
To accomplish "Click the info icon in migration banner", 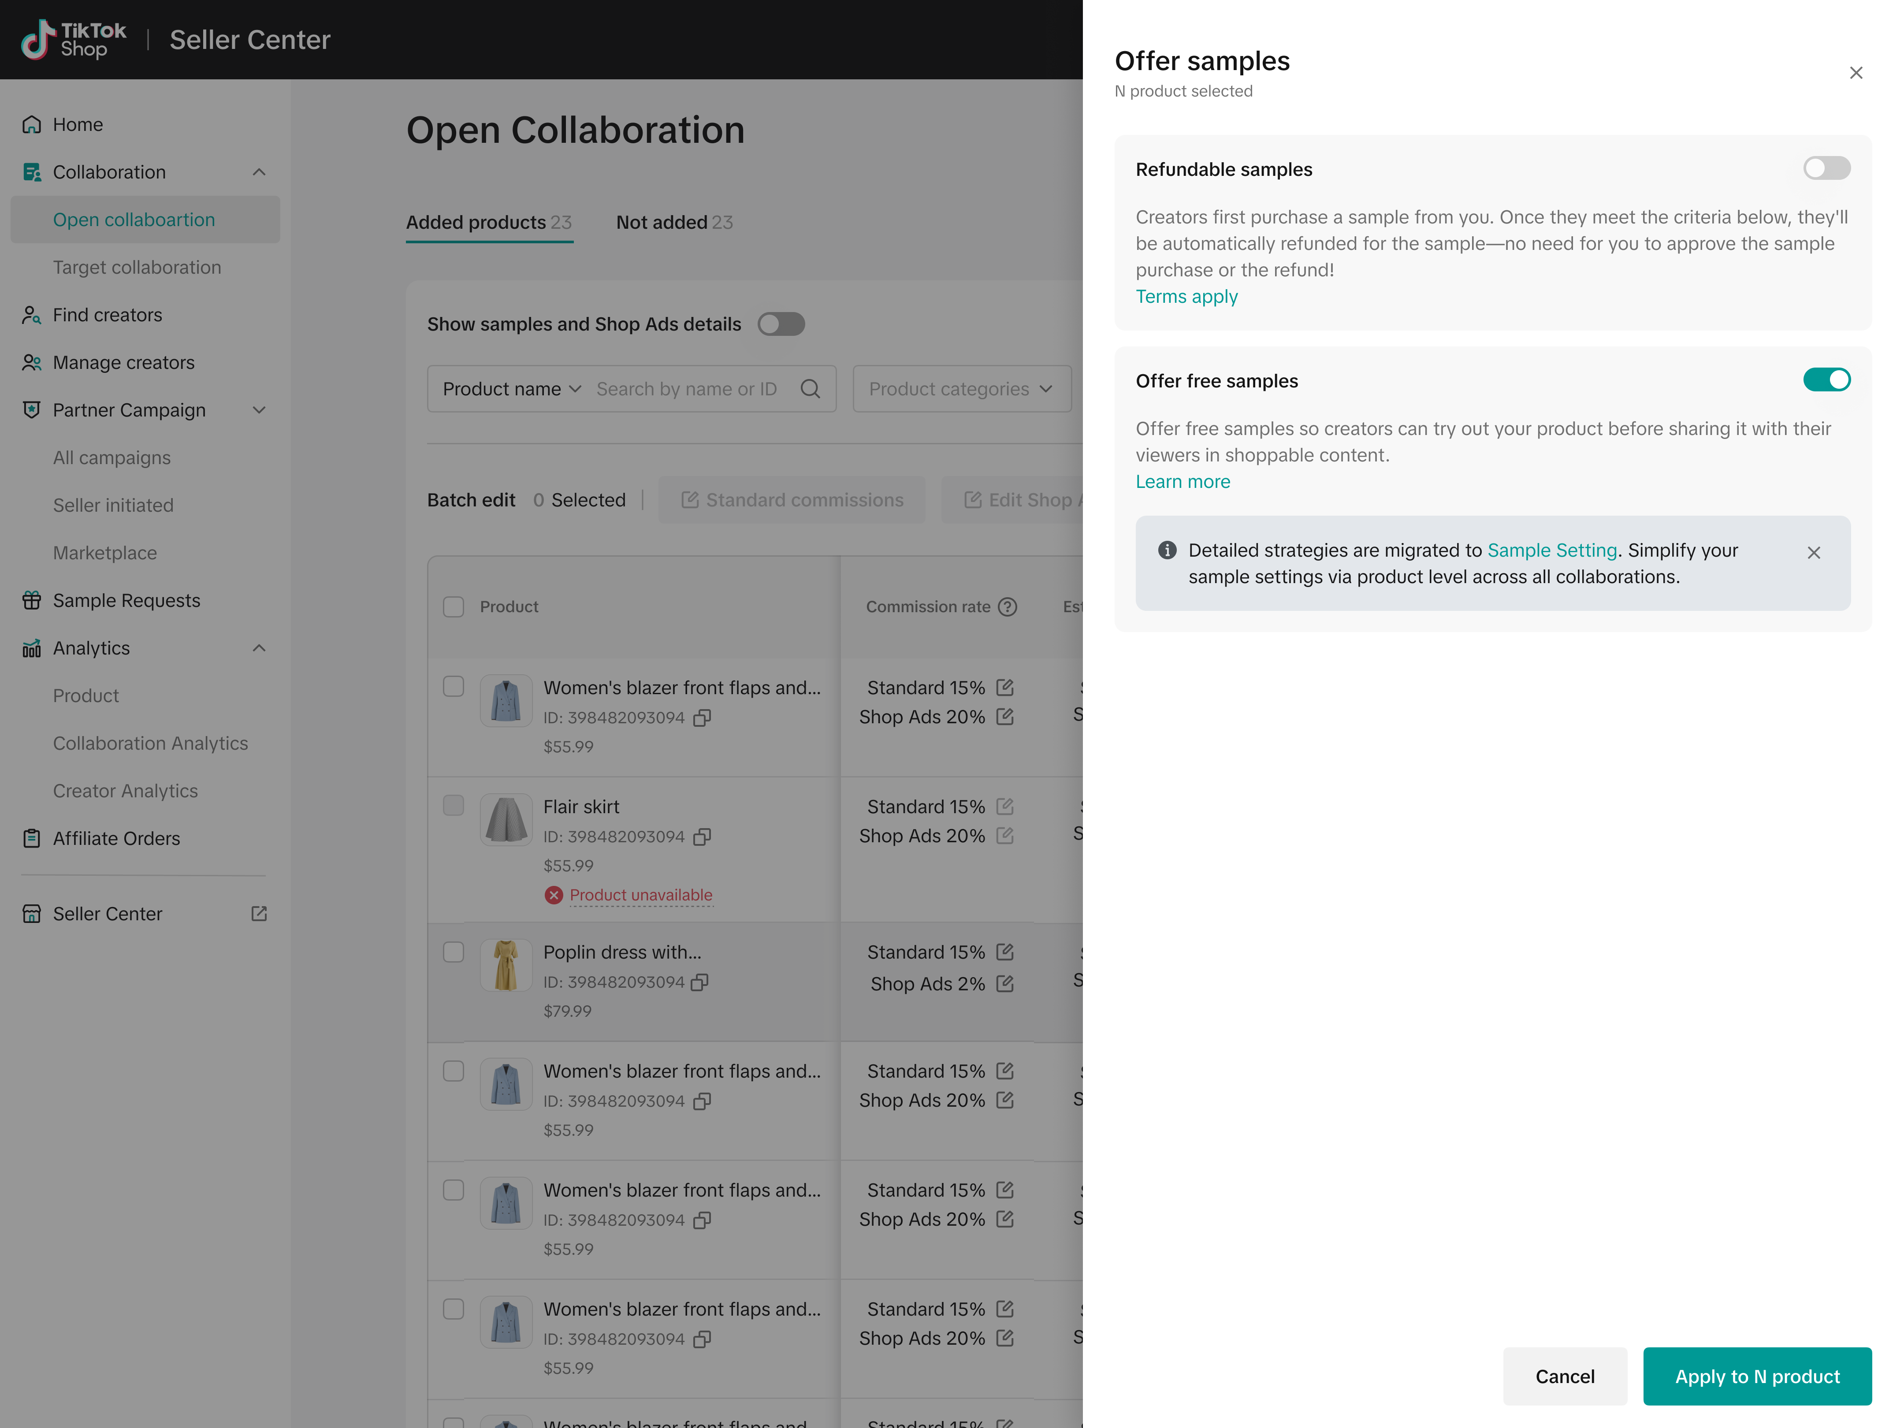I will pyautogui.click(x=1167, y=550).
